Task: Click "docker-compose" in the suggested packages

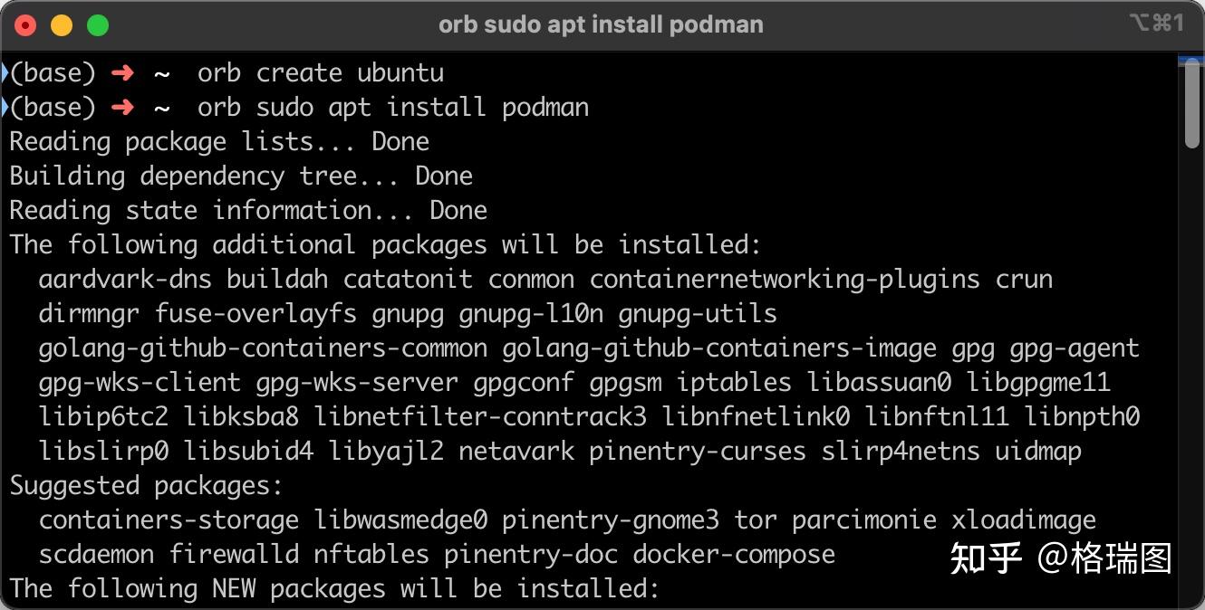Action: click(734, 554)
